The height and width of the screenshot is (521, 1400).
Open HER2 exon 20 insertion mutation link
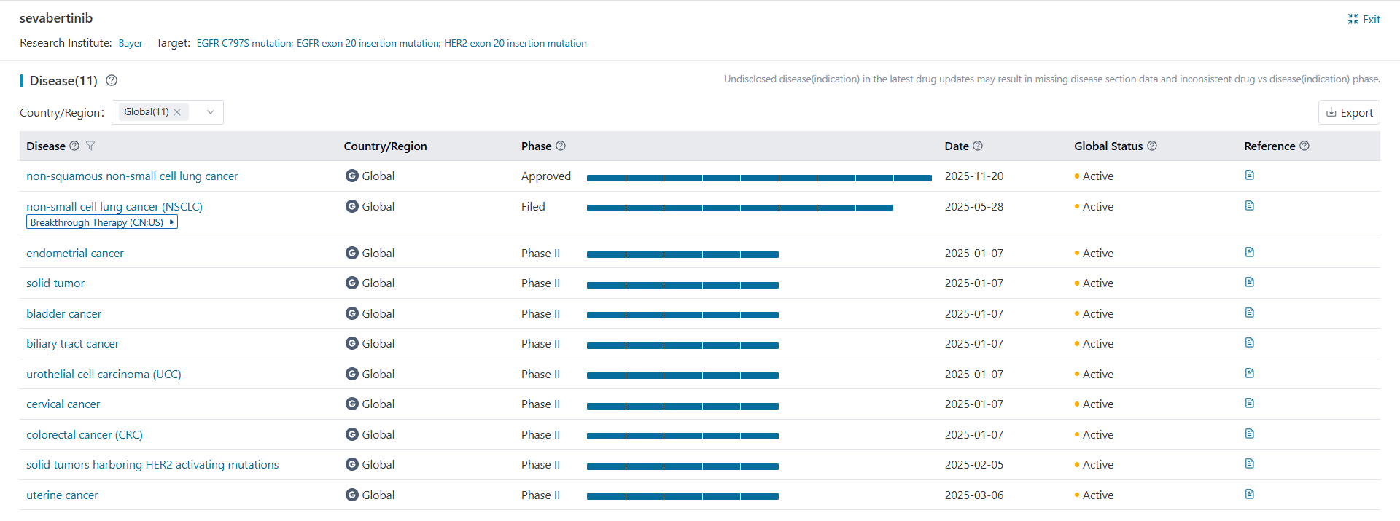click(515, 43)
